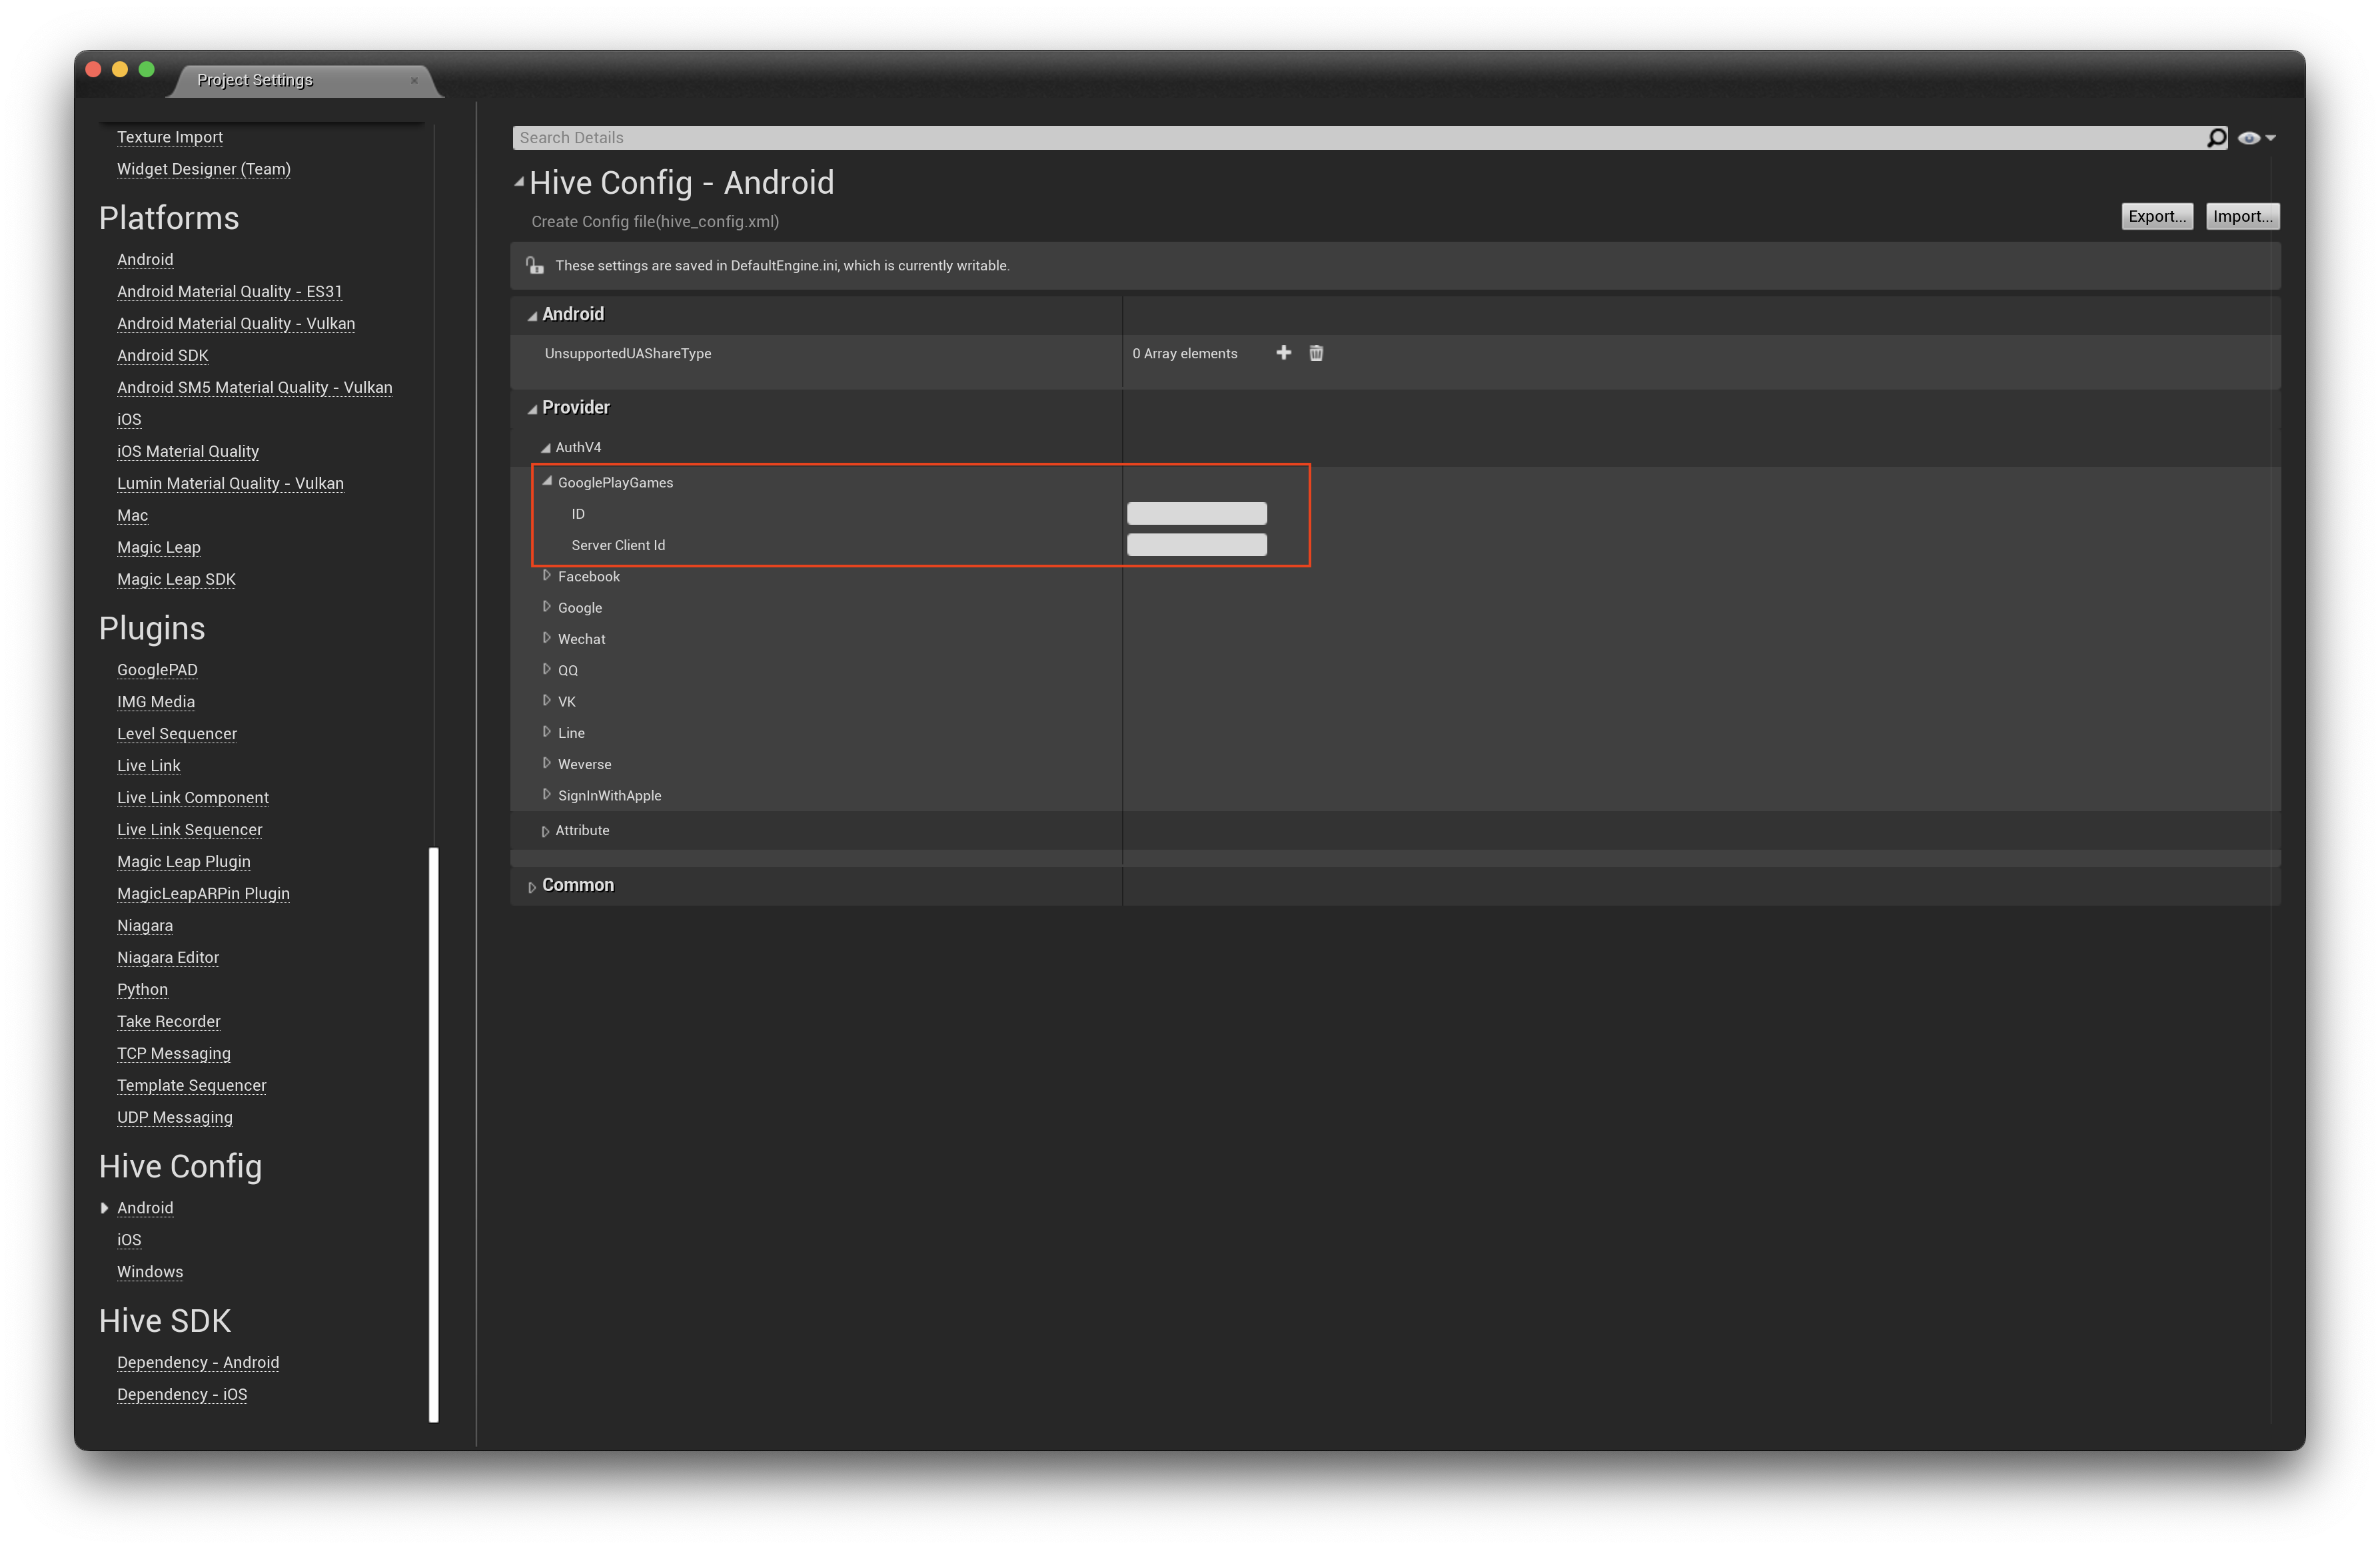Open the eye view options dropdown
Viewport: 2380px width, 1549px height.
(2256, 138)
